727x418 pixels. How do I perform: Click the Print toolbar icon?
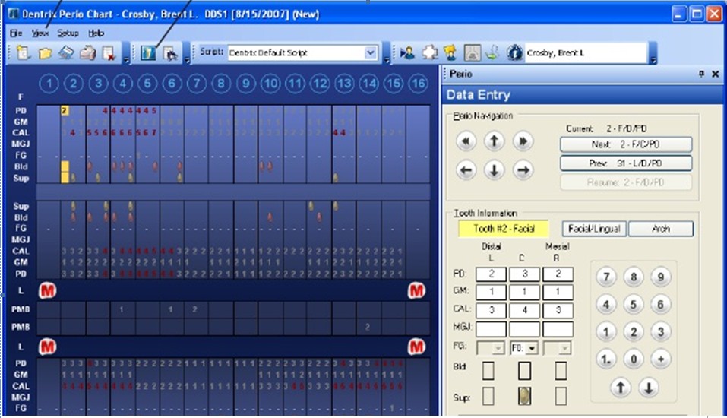tap(88, 52)
